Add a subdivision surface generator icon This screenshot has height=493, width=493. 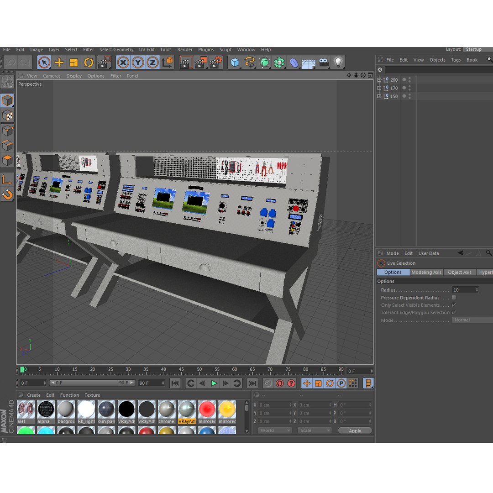[264, 62]
